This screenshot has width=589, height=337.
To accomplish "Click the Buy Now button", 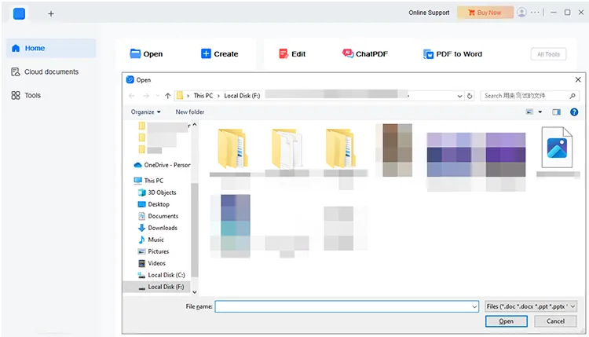I will pyautogui.click(x=485, y=13).
